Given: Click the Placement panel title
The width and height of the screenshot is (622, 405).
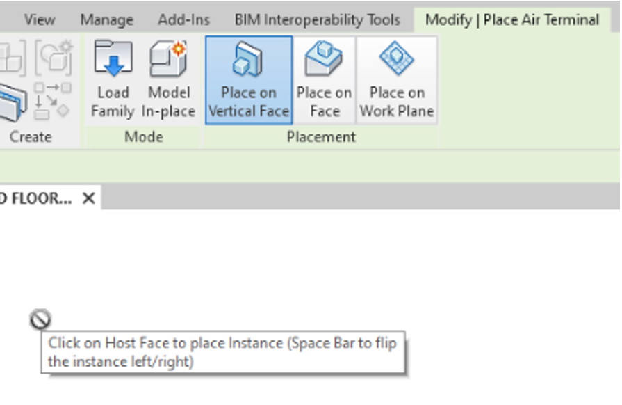Looking at the screenshot, I should click(x=321, y=136).
